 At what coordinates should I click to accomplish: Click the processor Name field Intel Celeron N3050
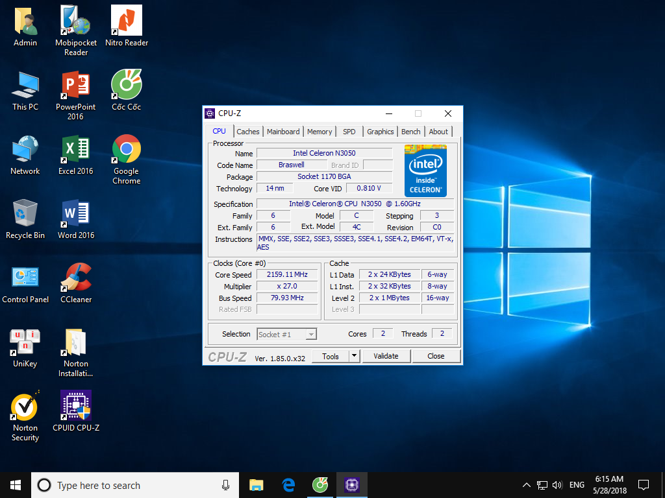coord(325,153)
